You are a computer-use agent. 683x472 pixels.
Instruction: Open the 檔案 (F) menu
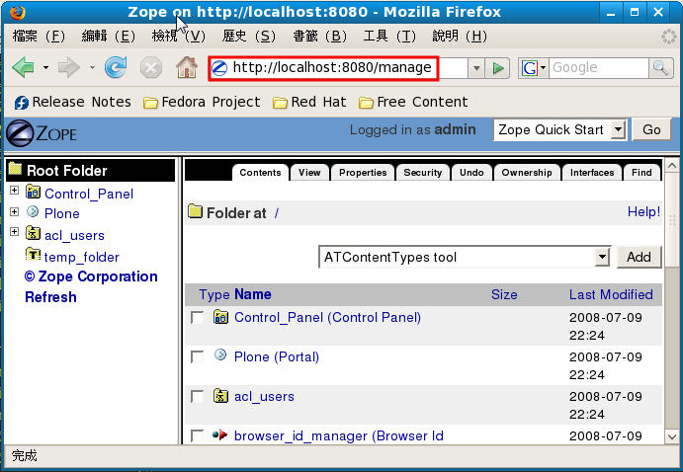[x=39, y=36]
